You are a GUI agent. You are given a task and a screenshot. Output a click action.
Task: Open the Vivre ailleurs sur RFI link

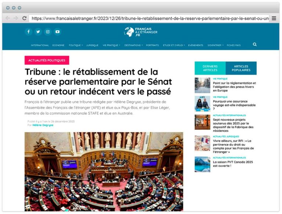(233, 146)
